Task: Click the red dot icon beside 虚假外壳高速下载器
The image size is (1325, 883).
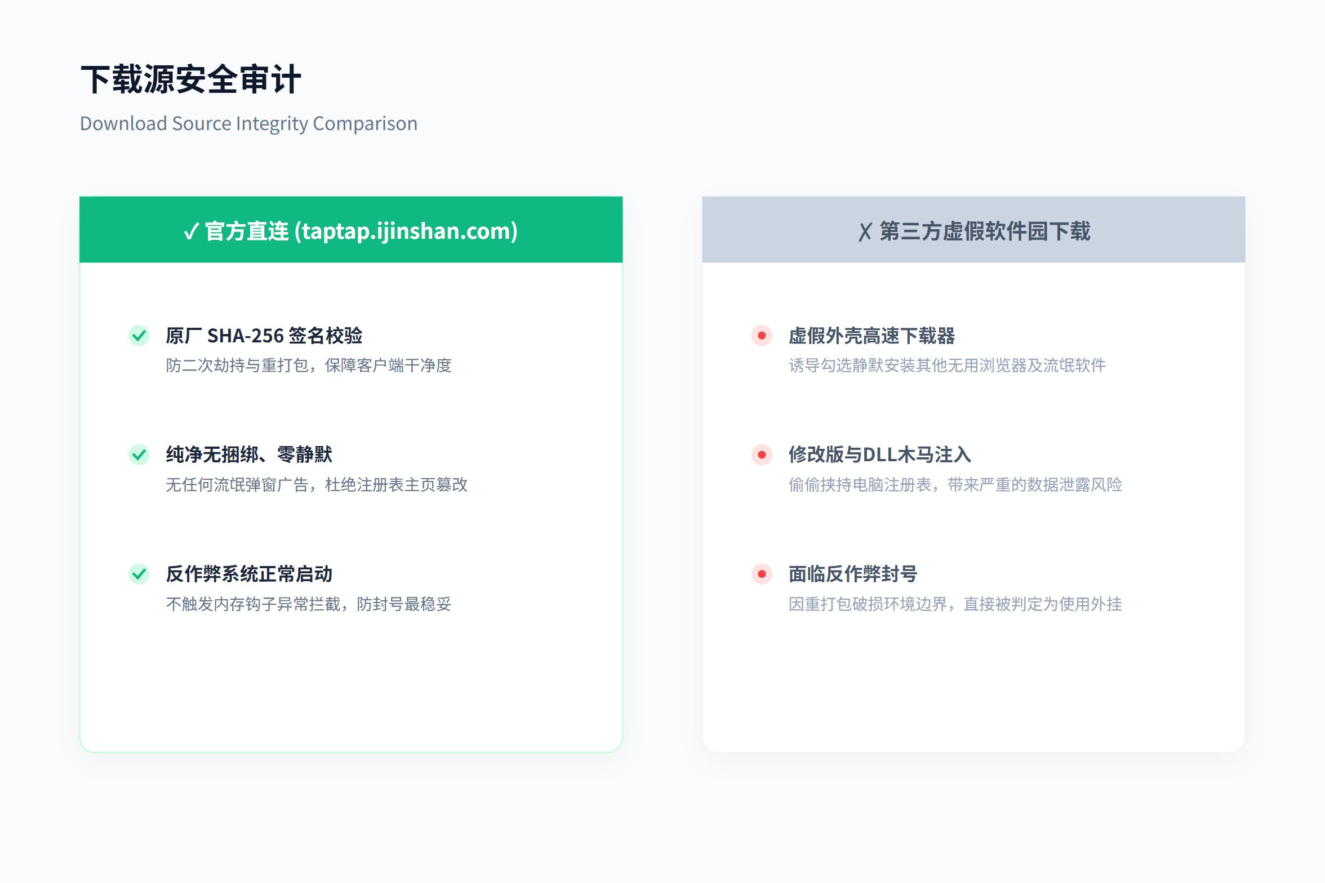Action: (x=762, y=336)
